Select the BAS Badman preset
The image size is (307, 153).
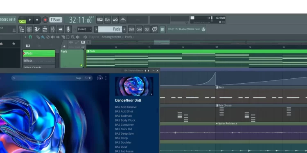(x=123, y=116)
